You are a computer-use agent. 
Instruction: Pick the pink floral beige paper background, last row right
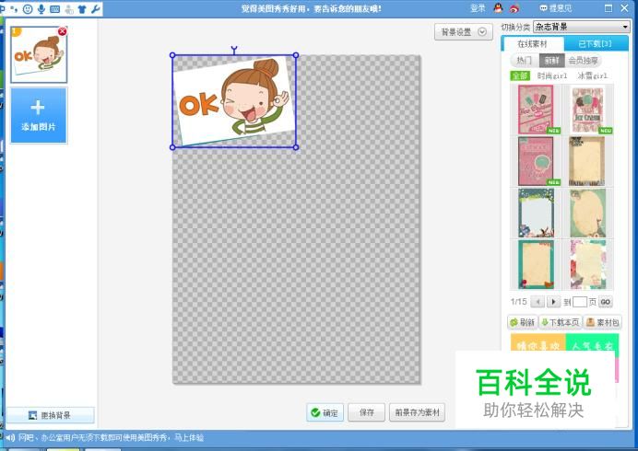(x=587, y=264)
